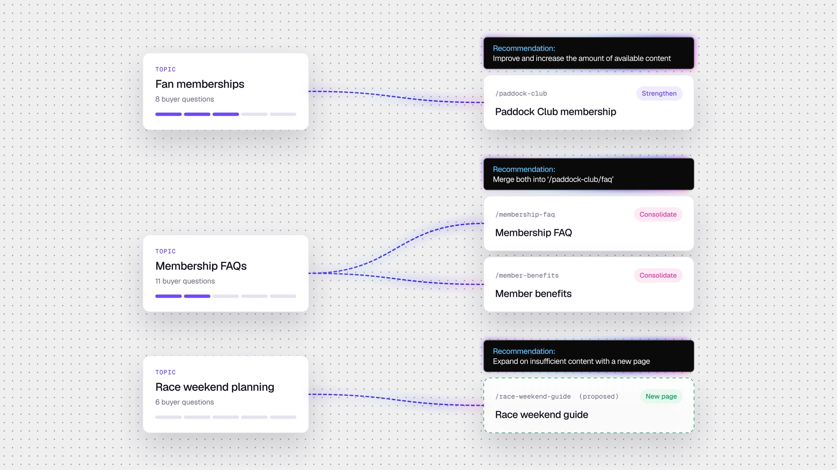Select the Member benefits page title

pos(533,294)
